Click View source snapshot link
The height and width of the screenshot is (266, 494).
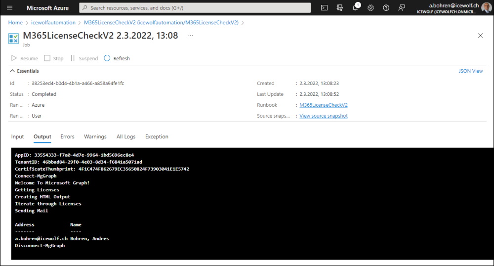323,116
